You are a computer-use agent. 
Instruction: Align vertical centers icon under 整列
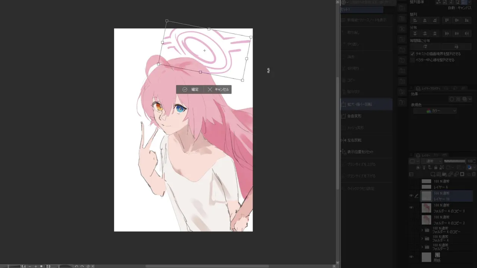click(x=457, y=20)
